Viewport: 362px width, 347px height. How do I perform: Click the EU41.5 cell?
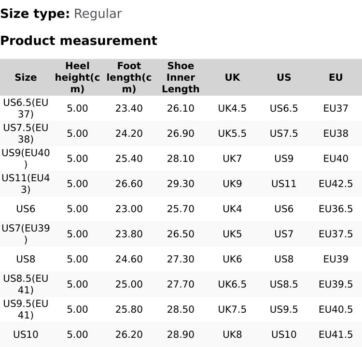335,334
